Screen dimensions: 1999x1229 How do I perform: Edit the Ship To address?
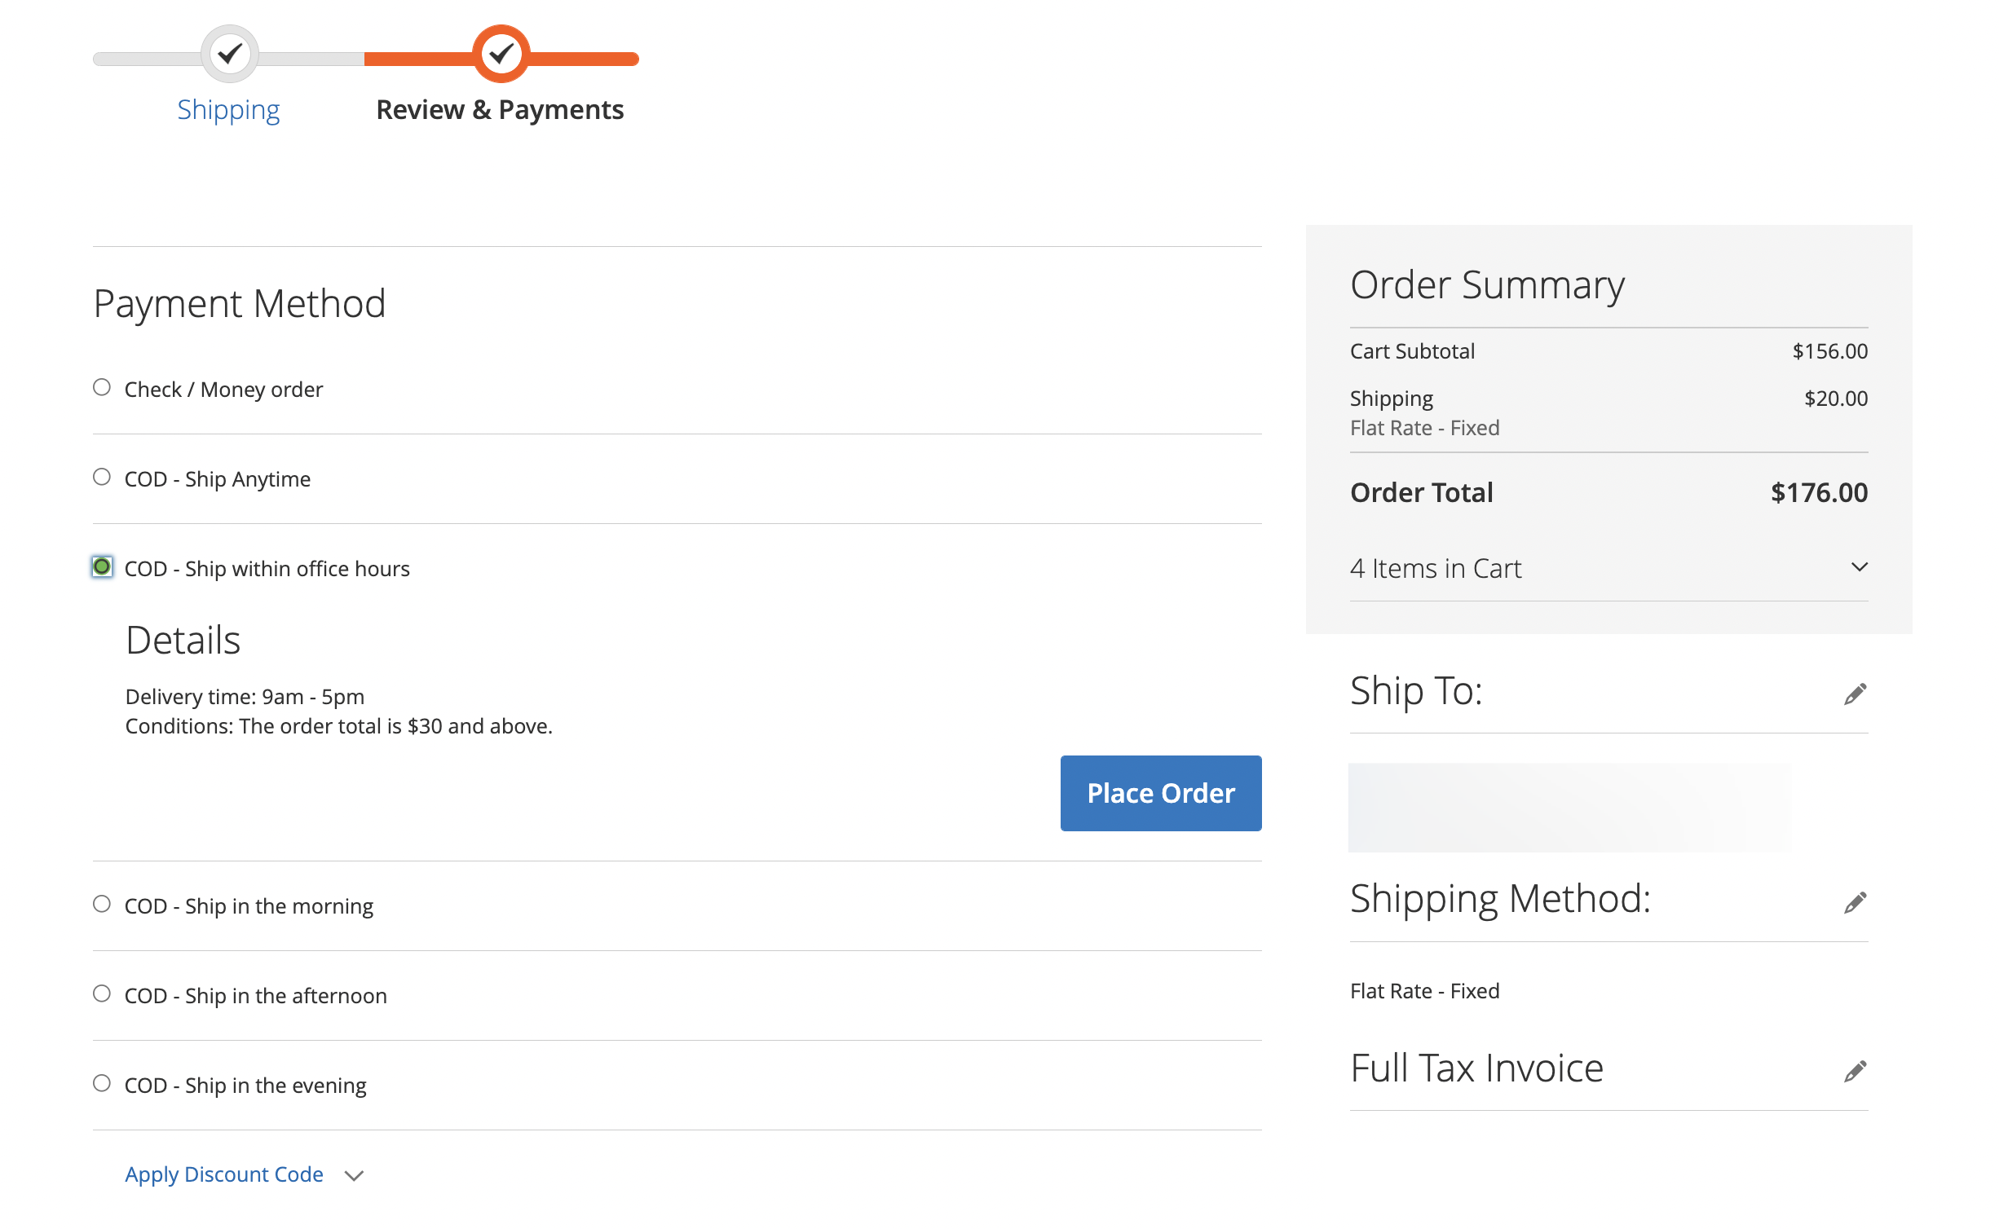click(1856, 692)
